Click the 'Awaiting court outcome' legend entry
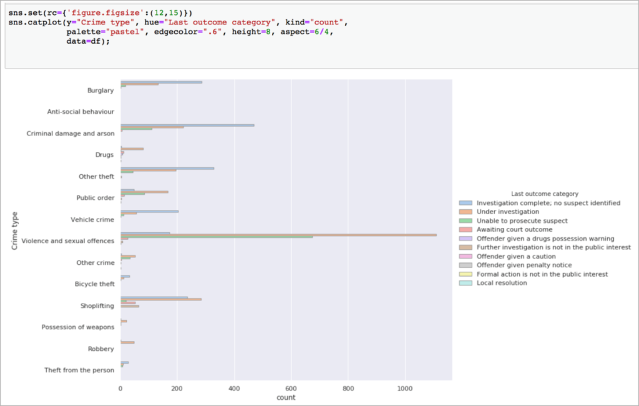The height and width of the screenshot is (406, 639). click(x=465, y=229)
